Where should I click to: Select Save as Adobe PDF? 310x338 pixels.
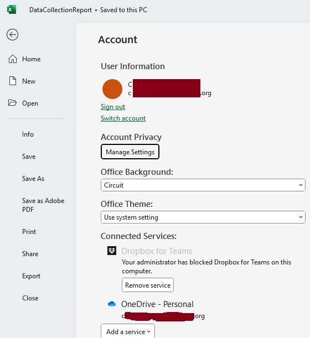[43, 205]
